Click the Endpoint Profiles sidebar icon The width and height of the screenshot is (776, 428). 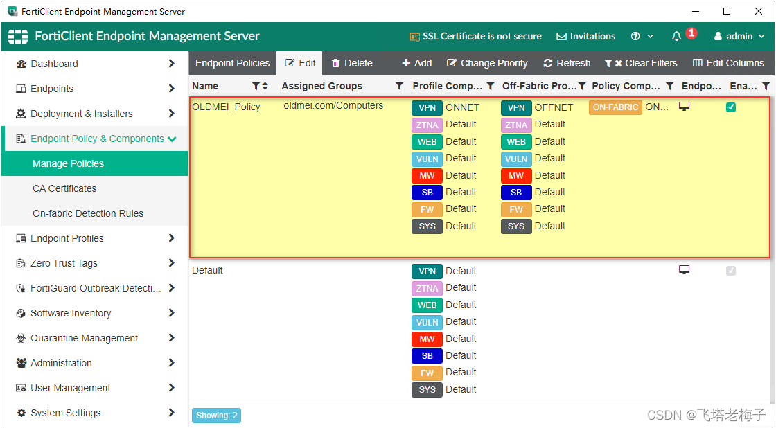[21, 238]
